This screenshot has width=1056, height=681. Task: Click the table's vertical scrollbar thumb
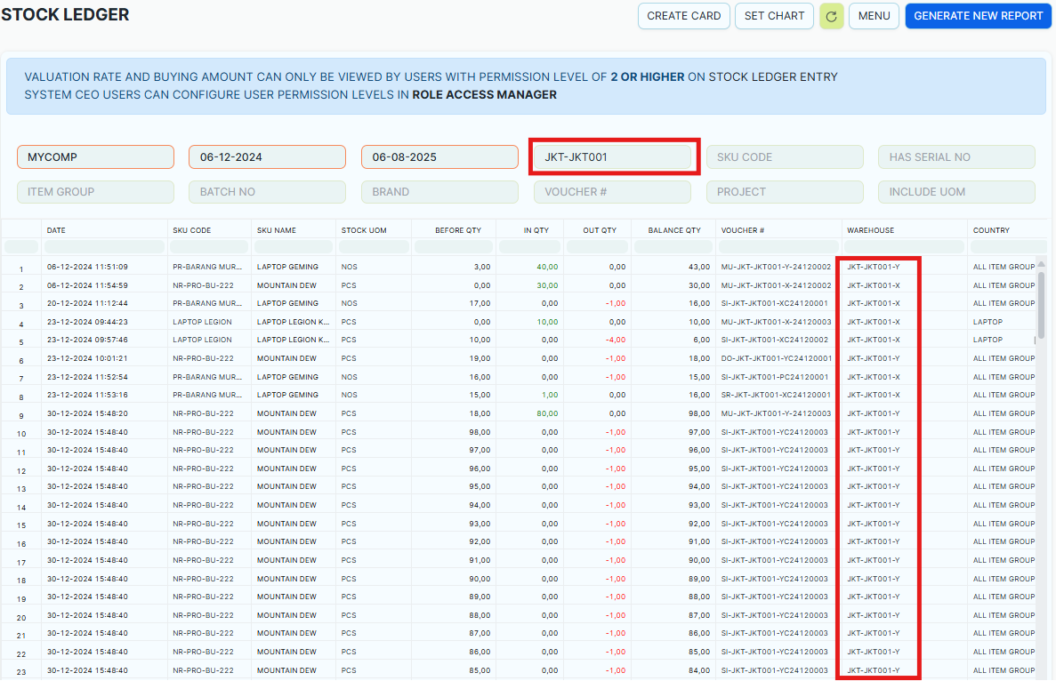tap(1041, 304)
